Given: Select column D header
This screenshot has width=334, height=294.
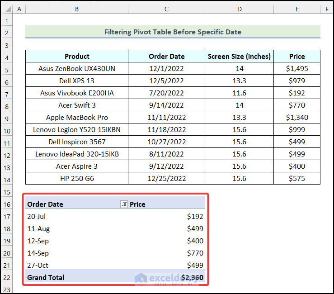Looking at the screenshot, I should (239, 9).
